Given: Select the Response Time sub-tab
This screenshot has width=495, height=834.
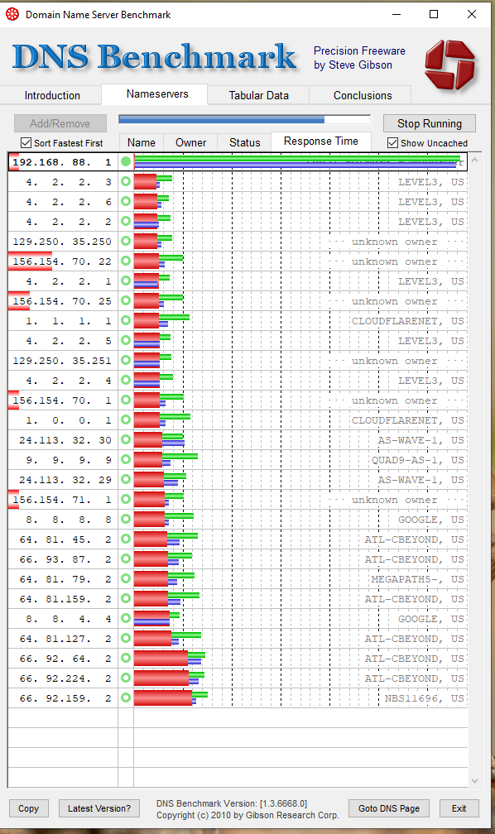Looking at the screenshot, I should pyautogui.click(x=321, y=141).
